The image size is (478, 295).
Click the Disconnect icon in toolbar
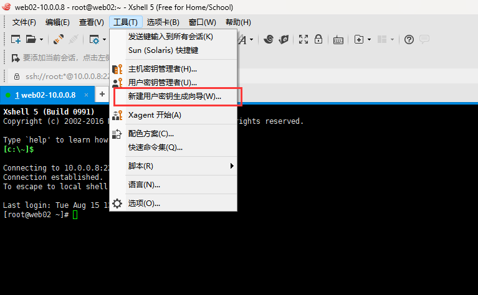(x=74, y=39)
